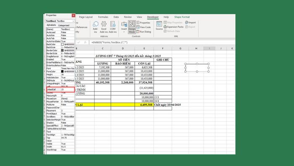This screenshot has width=294, height=166.
Task: Open the Formulas ribbon tab
Action: [x=103, y=17]
